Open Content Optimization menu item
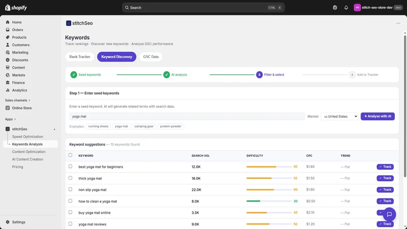Viewport: 407px width, 229px height. (28, 152)
